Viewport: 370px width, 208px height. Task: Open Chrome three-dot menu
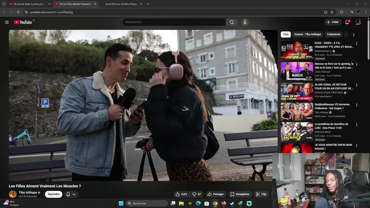click(366, 12)
